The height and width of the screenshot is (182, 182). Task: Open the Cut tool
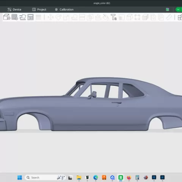pyautogui.click(x=82, y=17)
